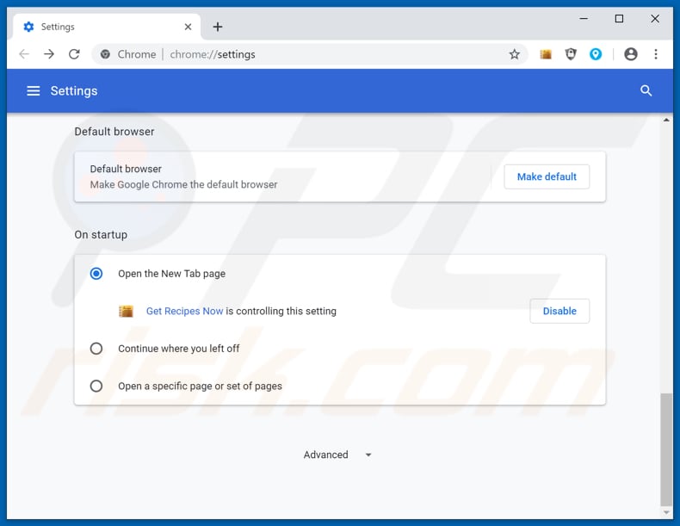Go back to the previous page
The image size is (680, 526).
click(x=24, y=54)
